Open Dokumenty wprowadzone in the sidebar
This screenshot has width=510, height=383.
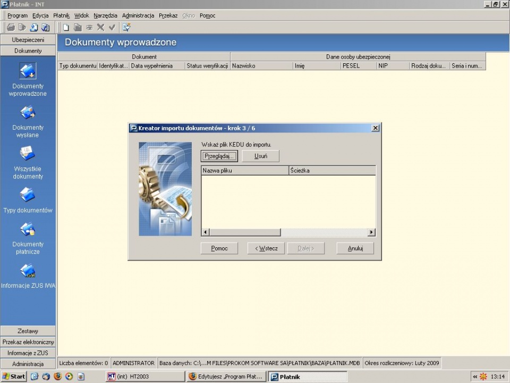click(28, 80)
